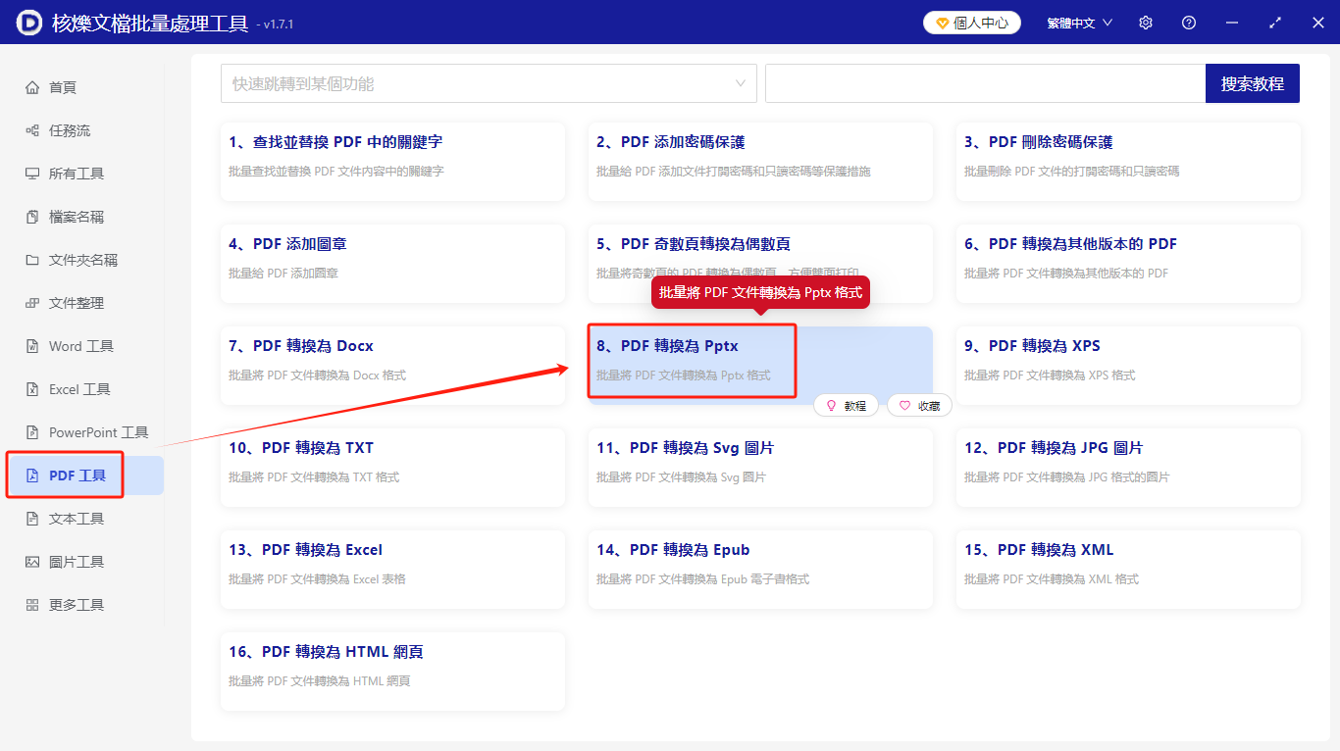Click the text 批量將 PDF 文件轉換為 Epub 電子書格式

pos(703,579)
